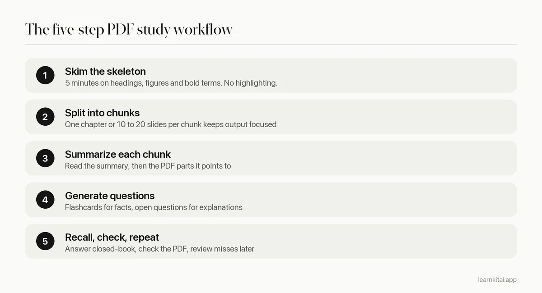Click the title "The five step PDF study workflow"
This screenshot has width=542, height=293.
[x=129, y=30]
